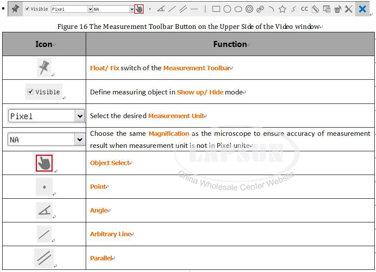376x272 pixels.
Task: Open the Pixel dropdown arrow in the table
Action: pyautogui.click(x=80, y=116)
